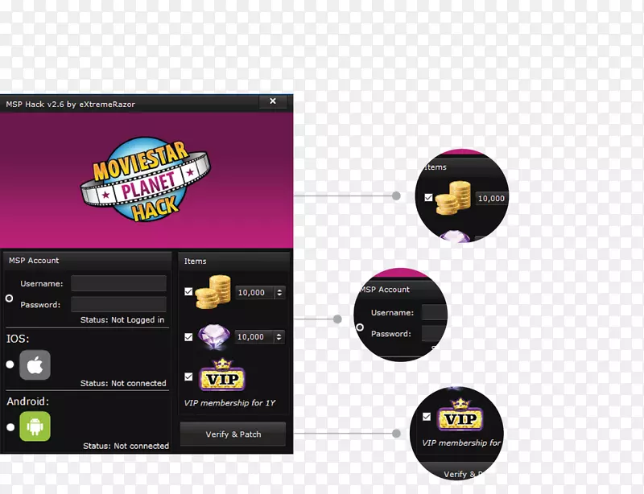Click 'VIP membership for 1Y' label
Screen dimensions: 644x494
[229, 403]
